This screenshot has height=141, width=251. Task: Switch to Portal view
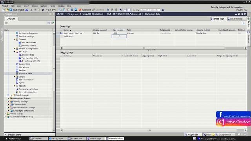point(13,139)
